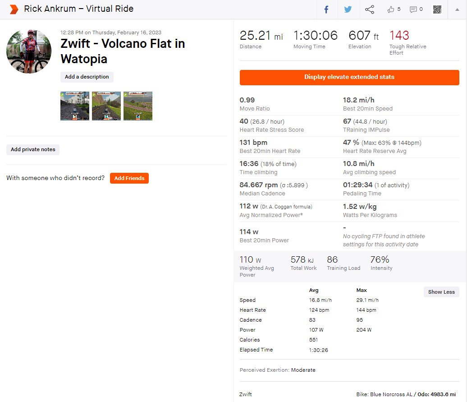Click the 143 Tough Relative Effort value
Viewport: 467px width, 402px height.
[399, 36]
